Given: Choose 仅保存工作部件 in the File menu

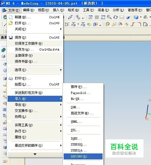Looking at the screenshot, I should tap(35, 44).
